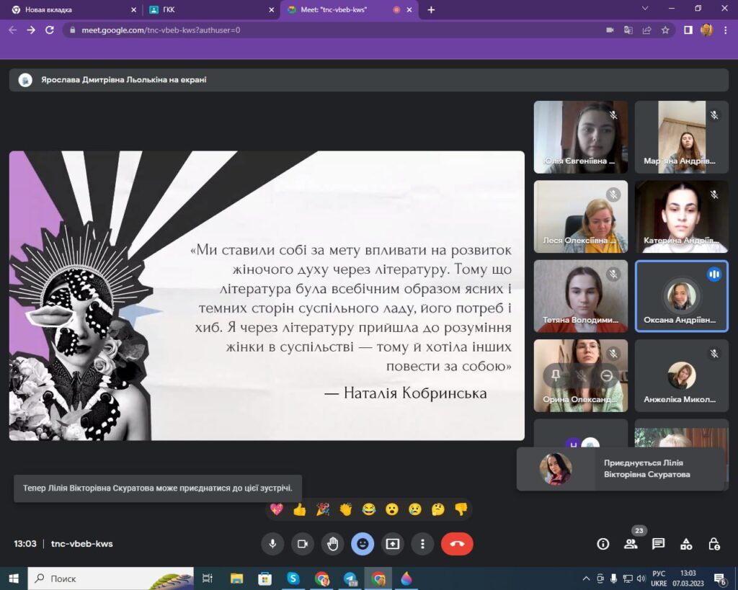The height and width of the screenshot is (590, 738).
Task: Expand the system tray hidden icons chevron
Action: [586, 578]
